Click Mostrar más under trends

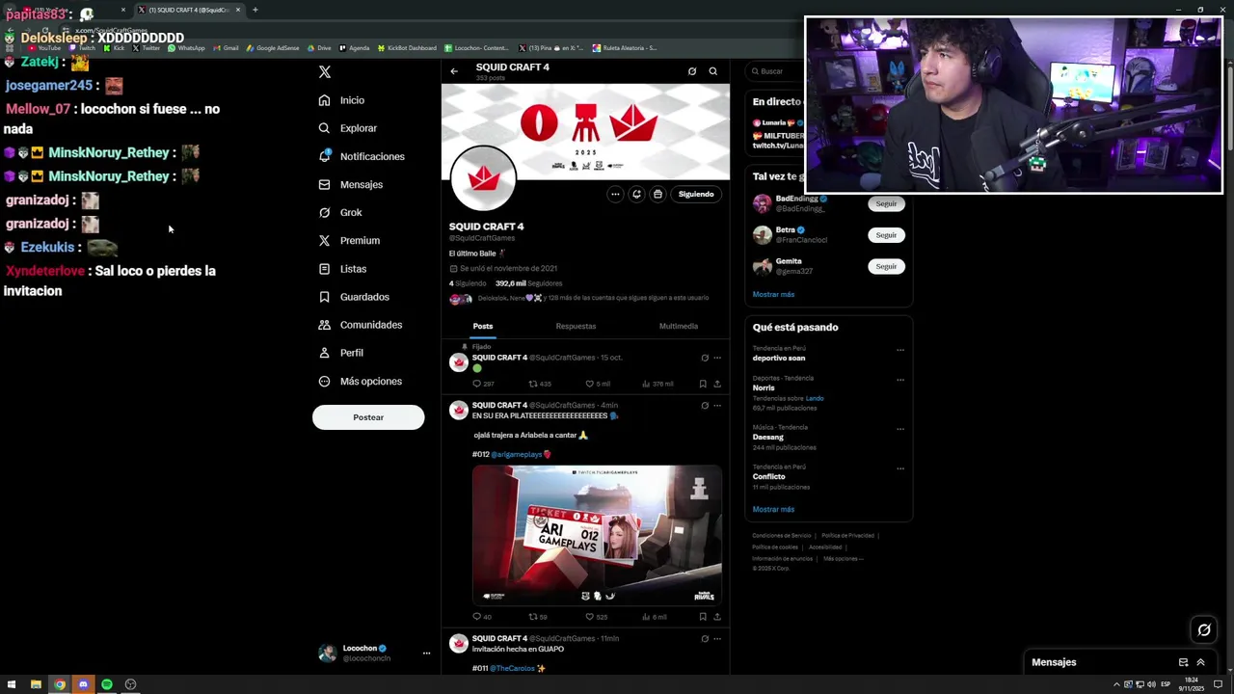[x=773, y=510]
